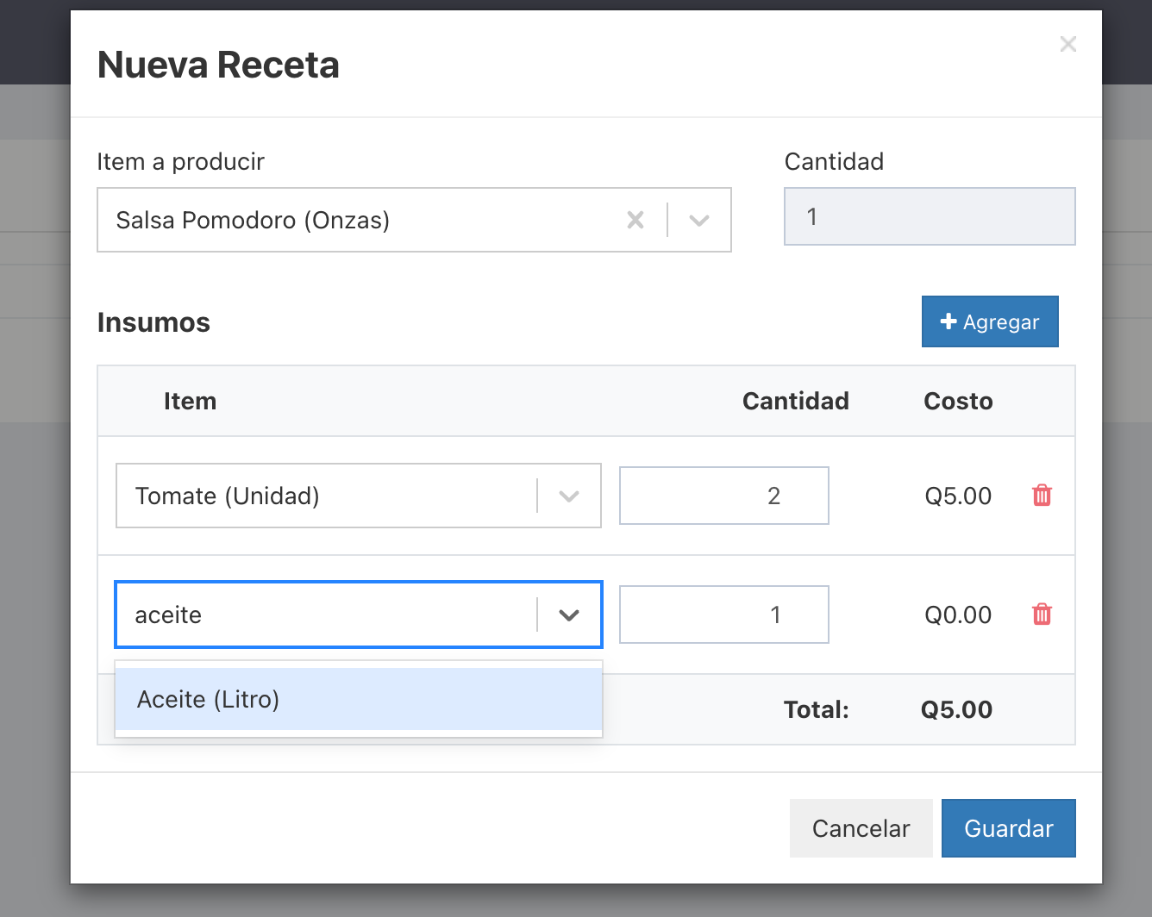
Task: Focus the aceite row quantity field
Action: (x=724, y=614)
